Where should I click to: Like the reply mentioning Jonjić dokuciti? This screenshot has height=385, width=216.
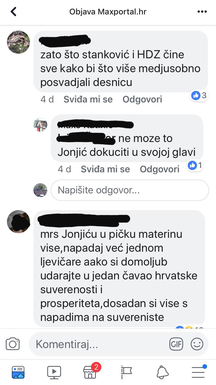(x=105, y=169)
